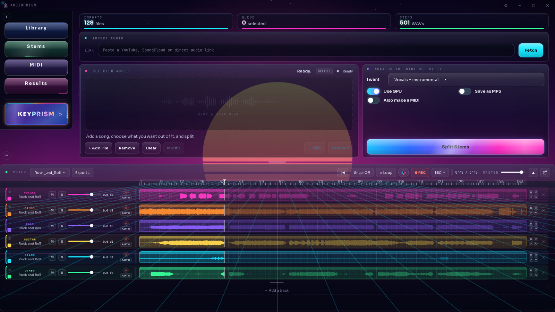Viewport: 555px width, 312px height.
Task: Open the MIC input dropdown
Action: (x=440, y=173)
